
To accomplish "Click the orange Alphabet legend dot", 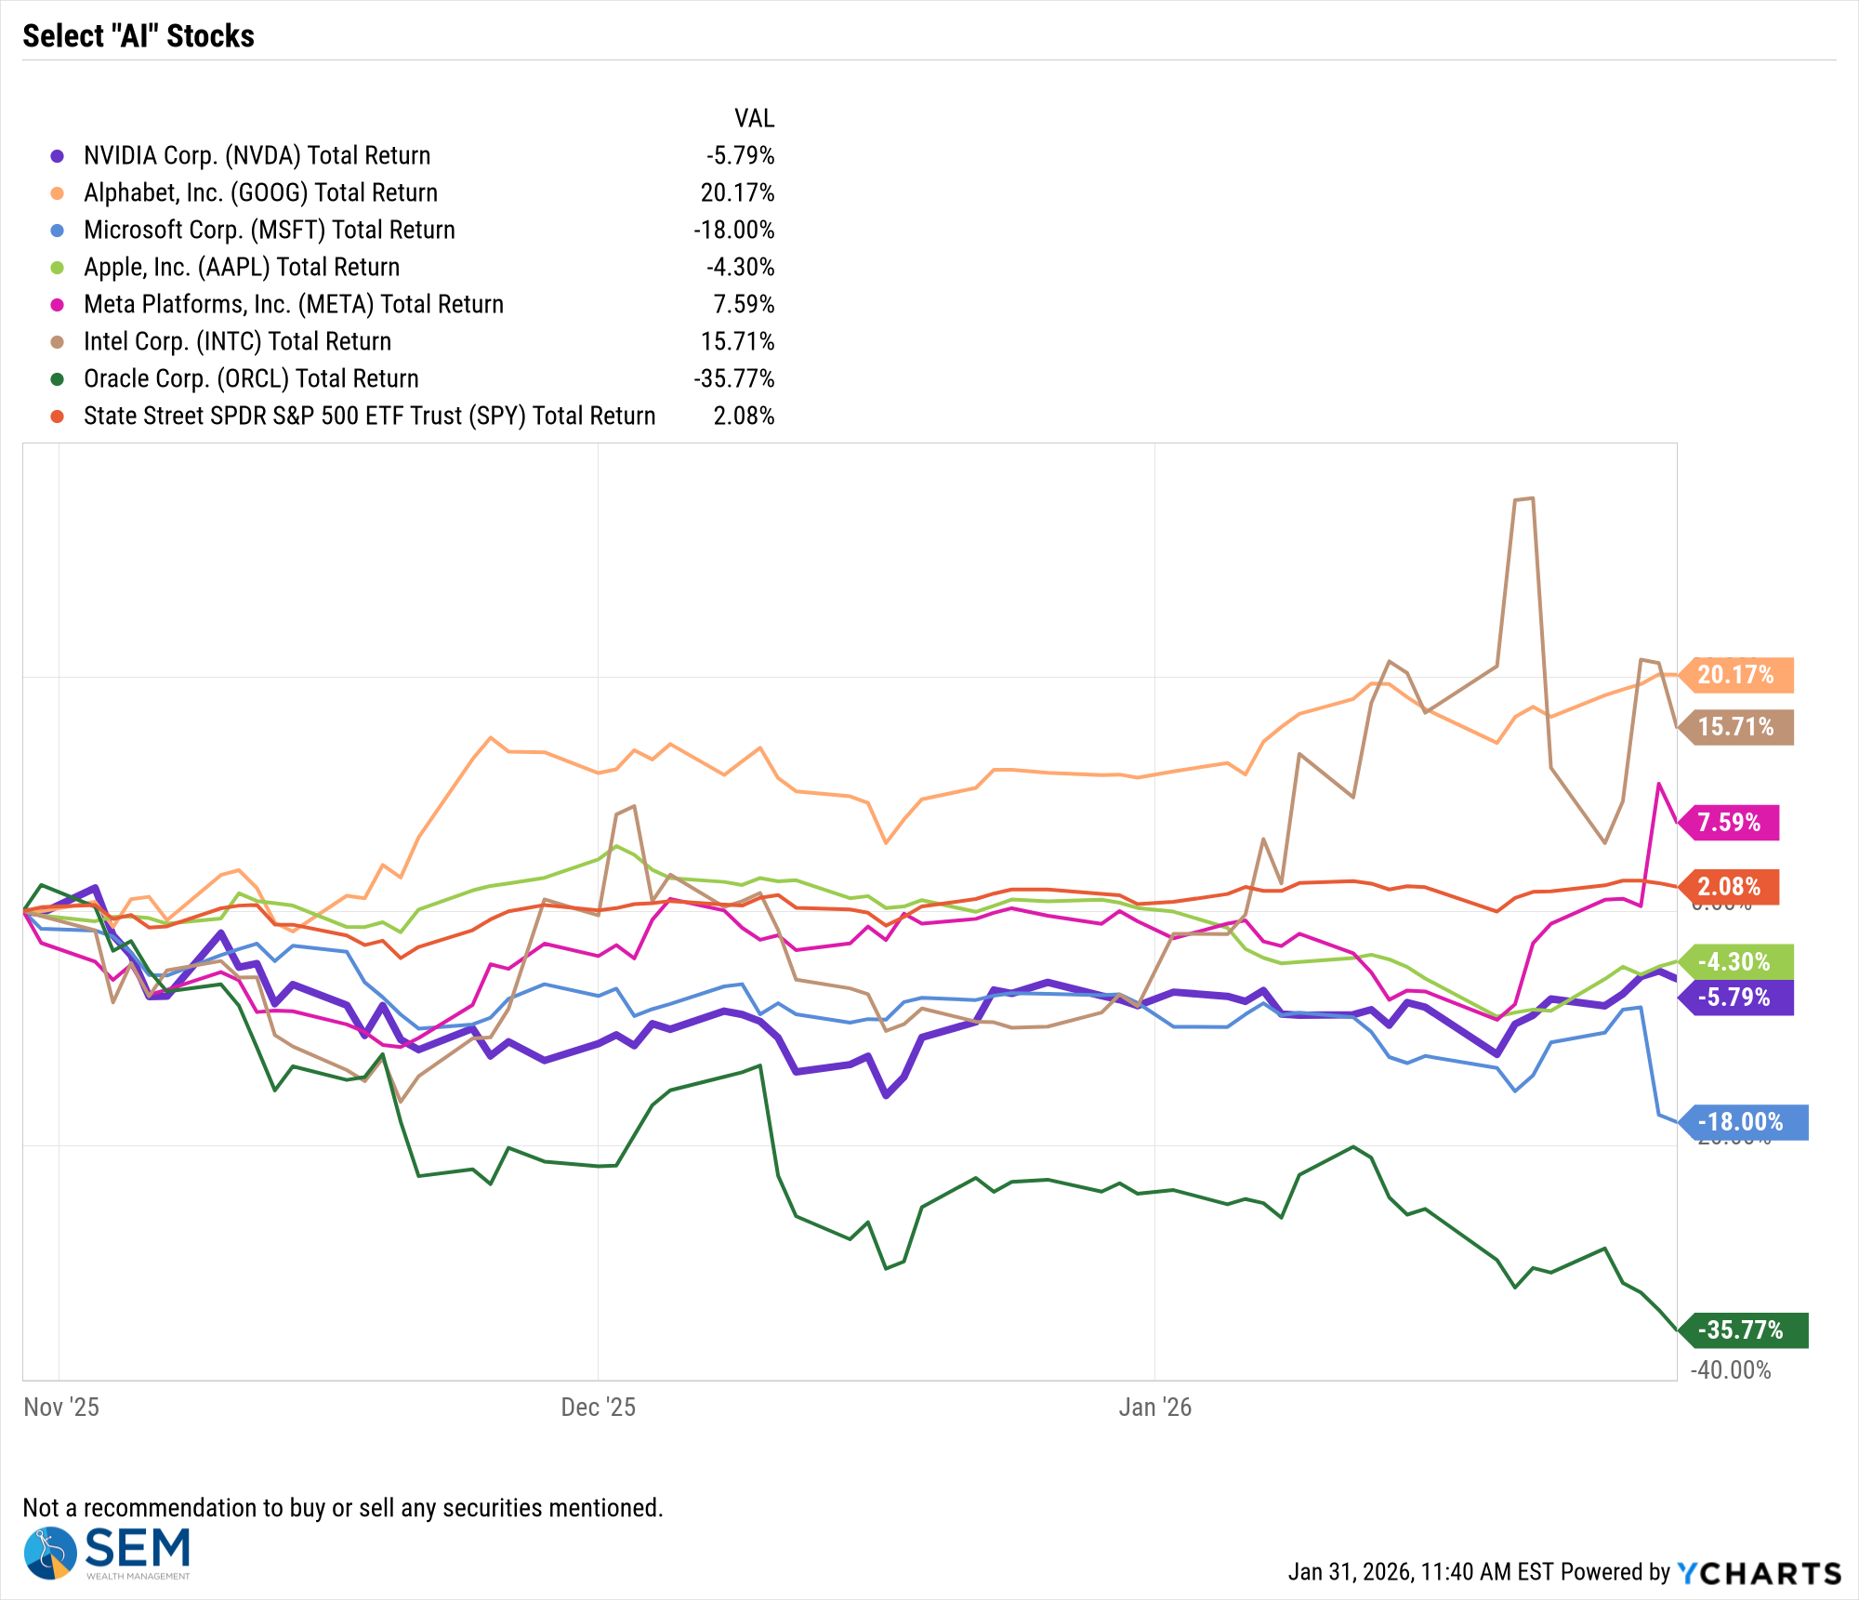I will 58,193.
